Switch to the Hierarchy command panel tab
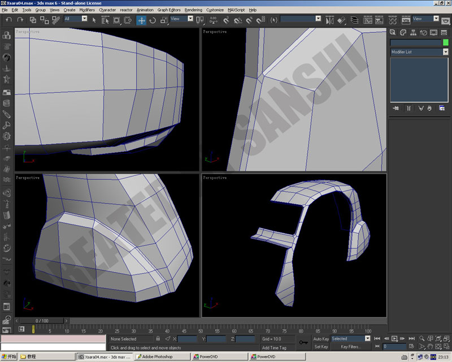 [x=413, y=32]
